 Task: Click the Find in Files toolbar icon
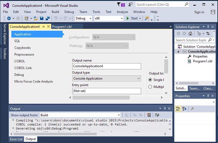pyautogui.click(x=147, y=18)
